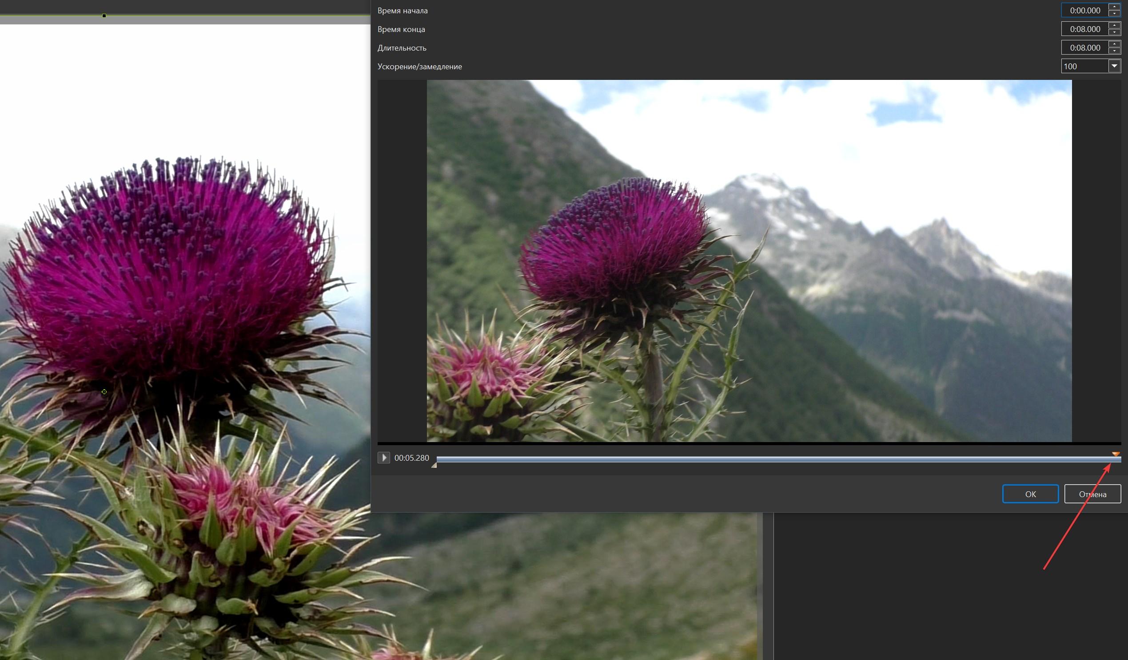
Task: Confirm with the OK button
Action: click(x=1030, y=494)
